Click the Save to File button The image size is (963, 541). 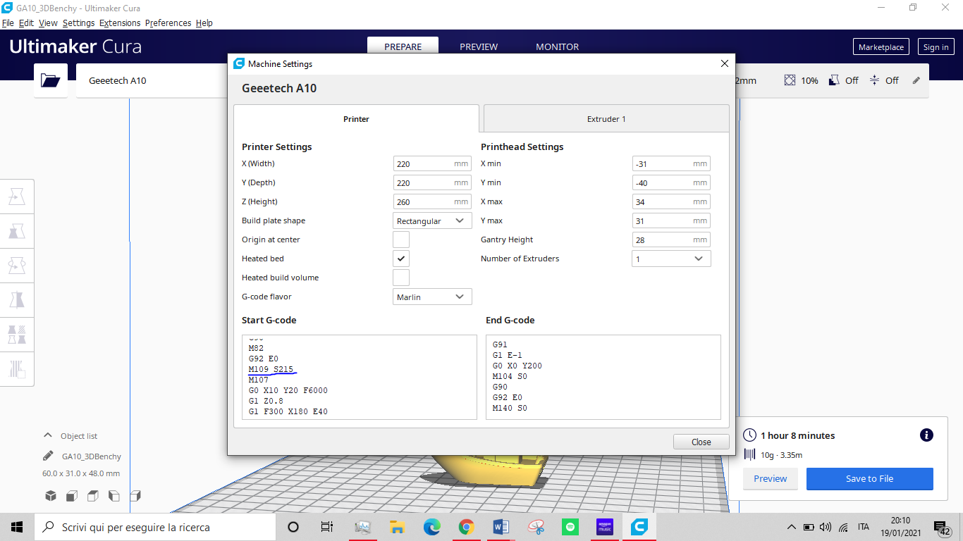[869, 479]
